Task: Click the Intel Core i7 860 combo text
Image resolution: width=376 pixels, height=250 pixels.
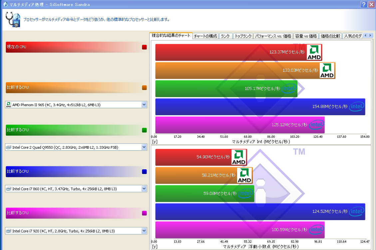Action: click(x=65, y=189)
